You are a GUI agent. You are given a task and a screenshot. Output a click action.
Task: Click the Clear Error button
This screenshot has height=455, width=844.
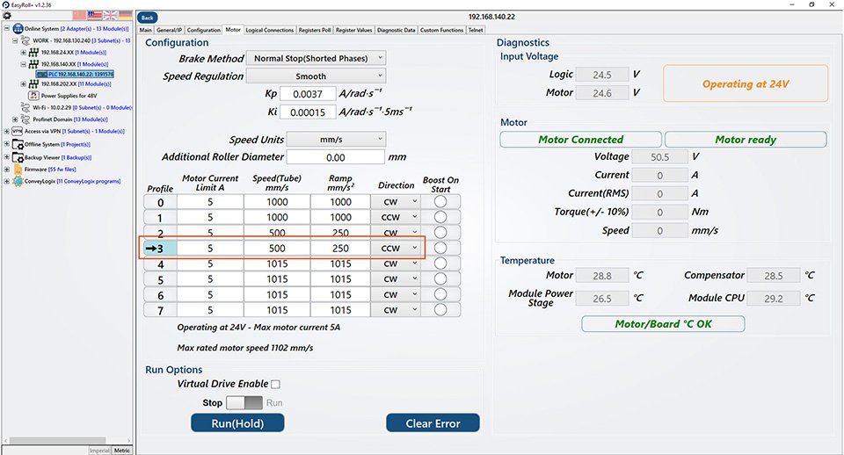433,423
